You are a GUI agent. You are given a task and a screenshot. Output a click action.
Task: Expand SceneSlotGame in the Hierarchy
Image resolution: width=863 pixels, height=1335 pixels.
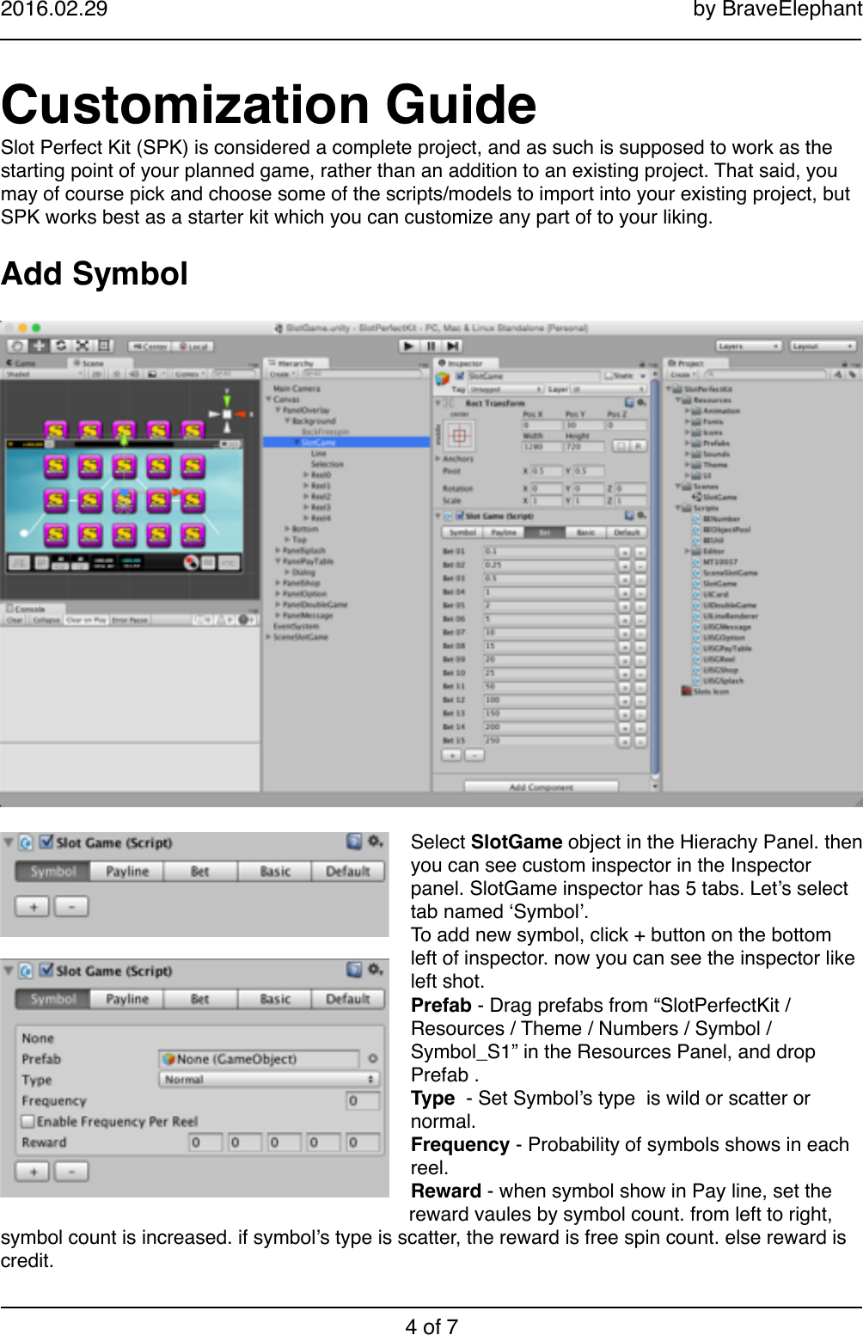tap(269, 637)
